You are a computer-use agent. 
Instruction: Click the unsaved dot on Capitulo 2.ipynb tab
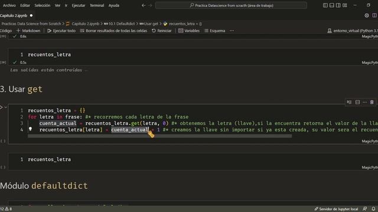[31, 16]
